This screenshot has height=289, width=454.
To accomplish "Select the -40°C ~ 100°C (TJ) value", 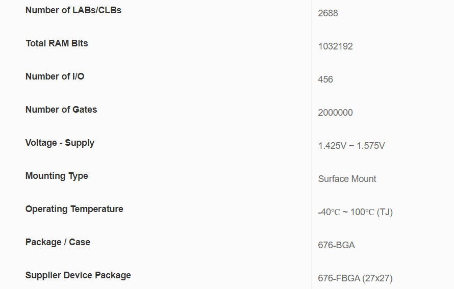I will (x=355, y=212).
